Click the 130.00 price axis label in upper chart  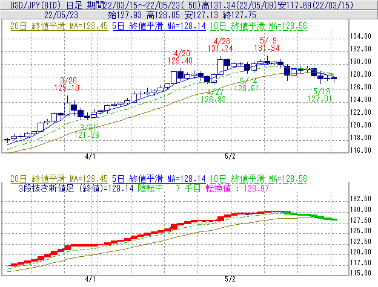pyautogui.click(x=360, y=62)
